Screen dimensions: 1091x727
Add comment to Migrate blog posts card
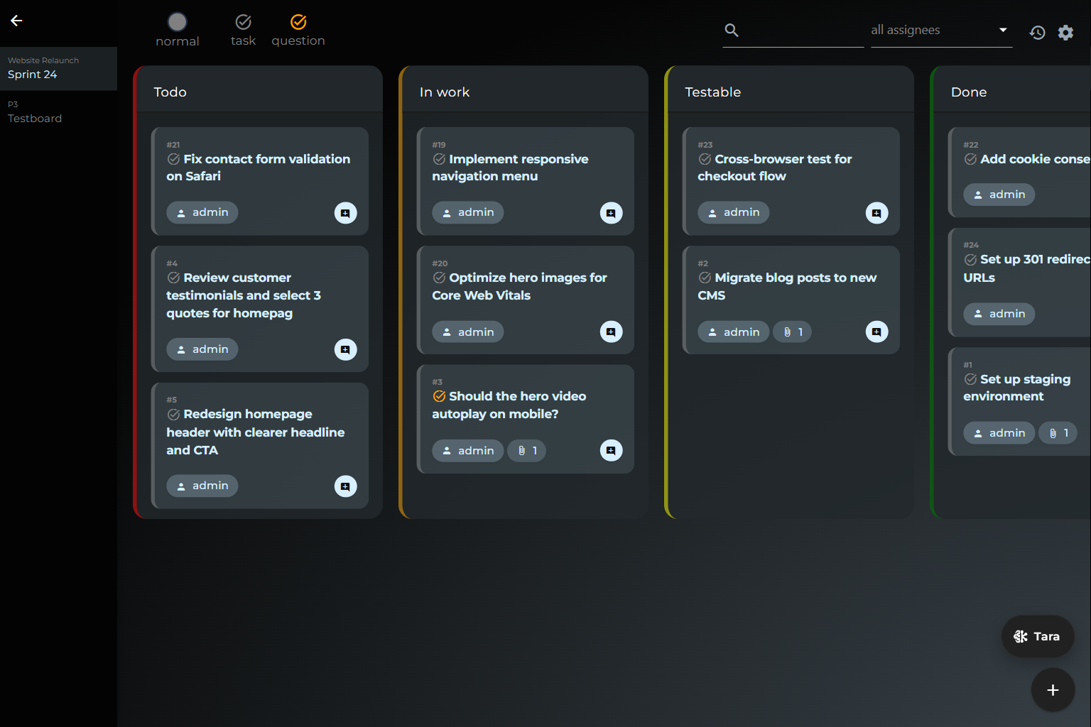tap(877, 332)
